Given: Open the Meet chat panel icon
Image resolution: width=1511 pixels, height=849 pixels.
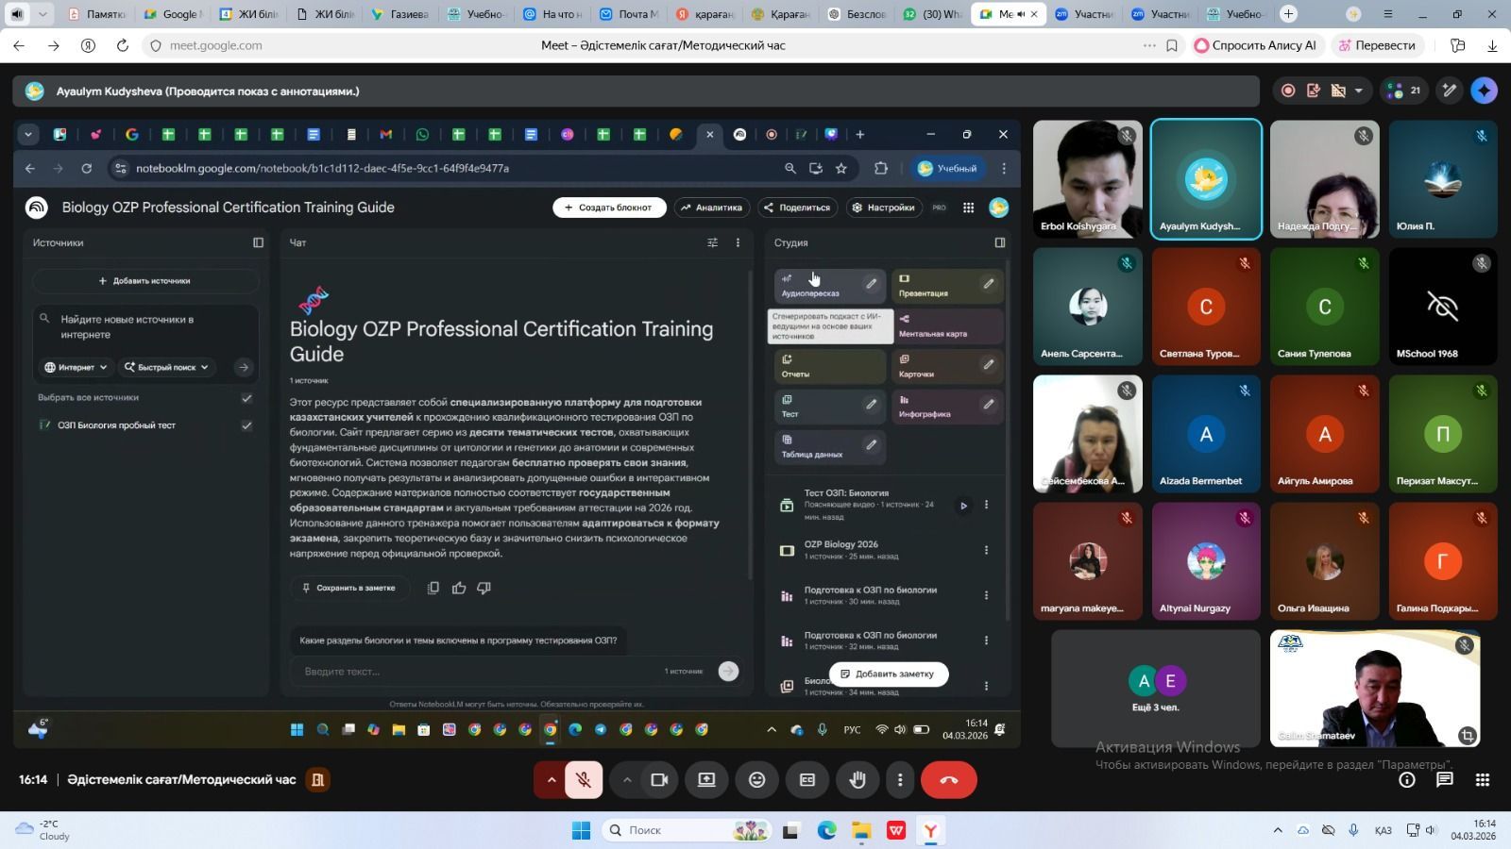Looking at the screenshot, I should tap(1444, 779).
